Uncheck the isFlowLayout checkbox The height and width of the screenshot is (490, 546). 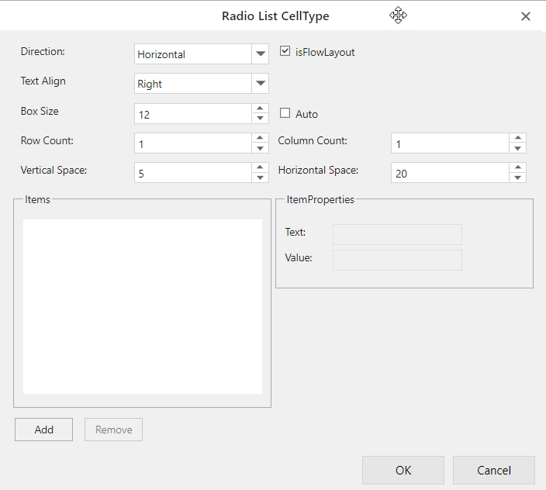point(285,52)
